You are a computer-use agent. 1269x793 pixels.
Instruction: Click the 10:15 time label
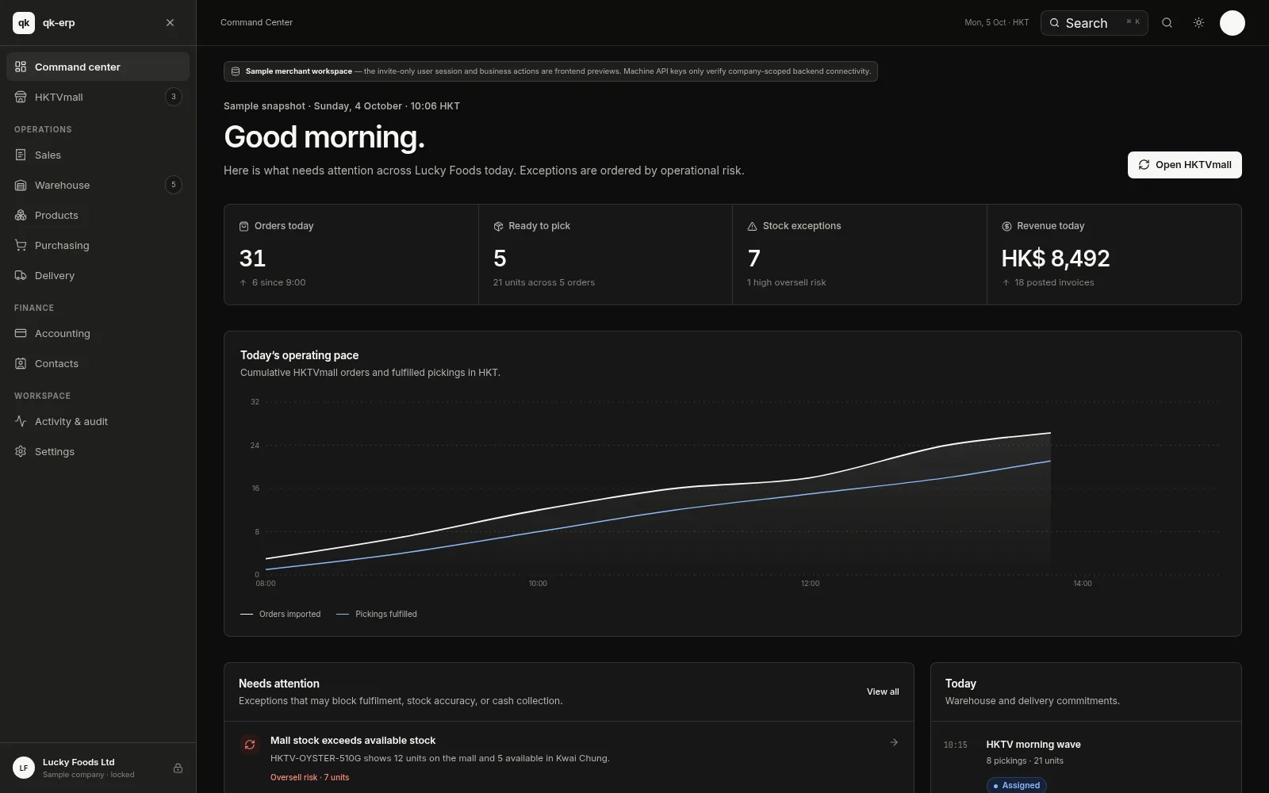tap(956, 745)
